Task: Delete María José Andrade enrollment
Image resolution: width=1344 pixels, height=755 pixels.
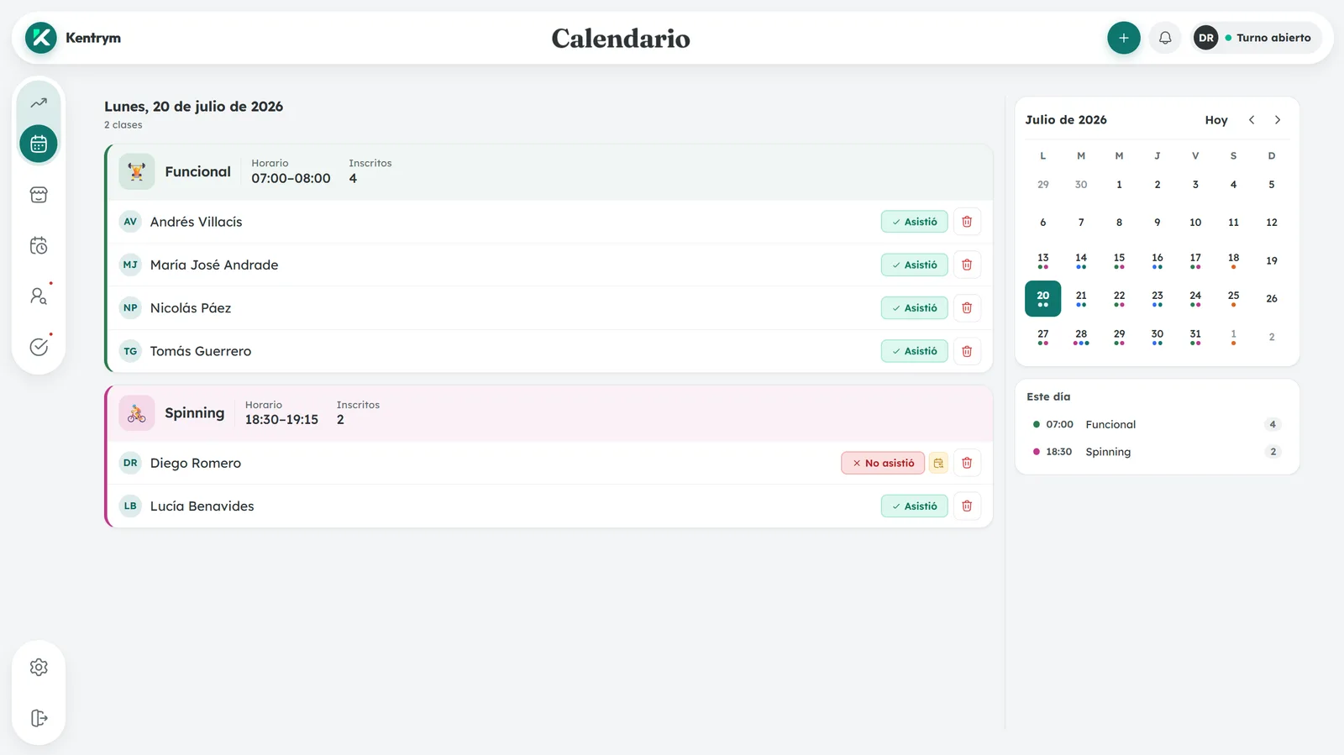Action: coord(967,265)
